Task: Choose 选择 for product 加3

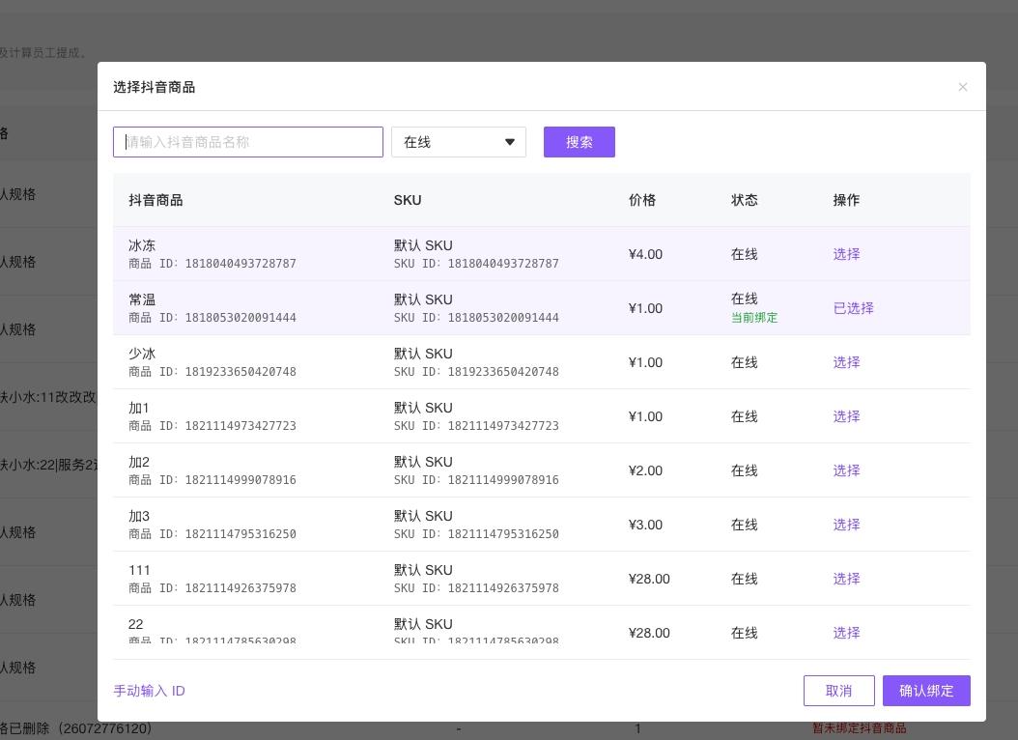Action: 847,525
